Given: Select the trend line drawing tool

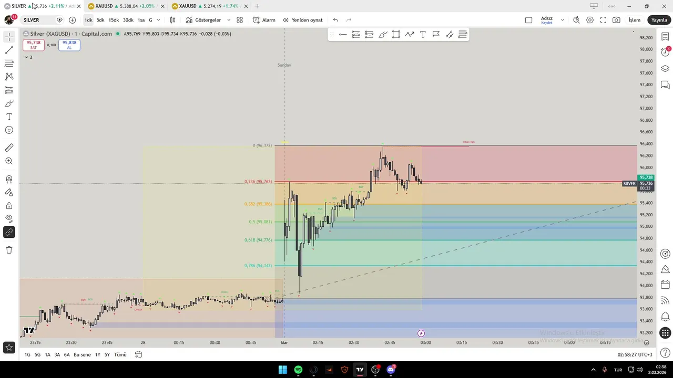Looking at the screenshot, I should [9, 50].
